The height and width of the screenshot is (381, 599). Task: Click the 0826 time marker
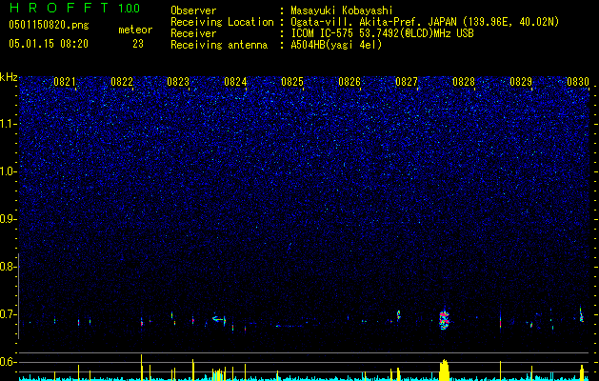tap(349, 82)
